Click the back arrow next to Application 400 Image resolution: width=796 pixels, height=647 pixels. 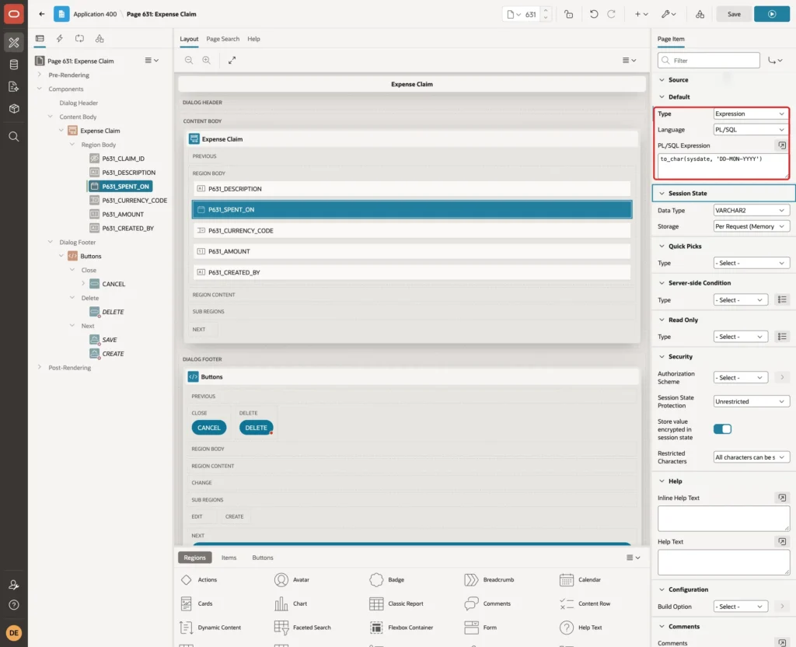pos(42,14)
